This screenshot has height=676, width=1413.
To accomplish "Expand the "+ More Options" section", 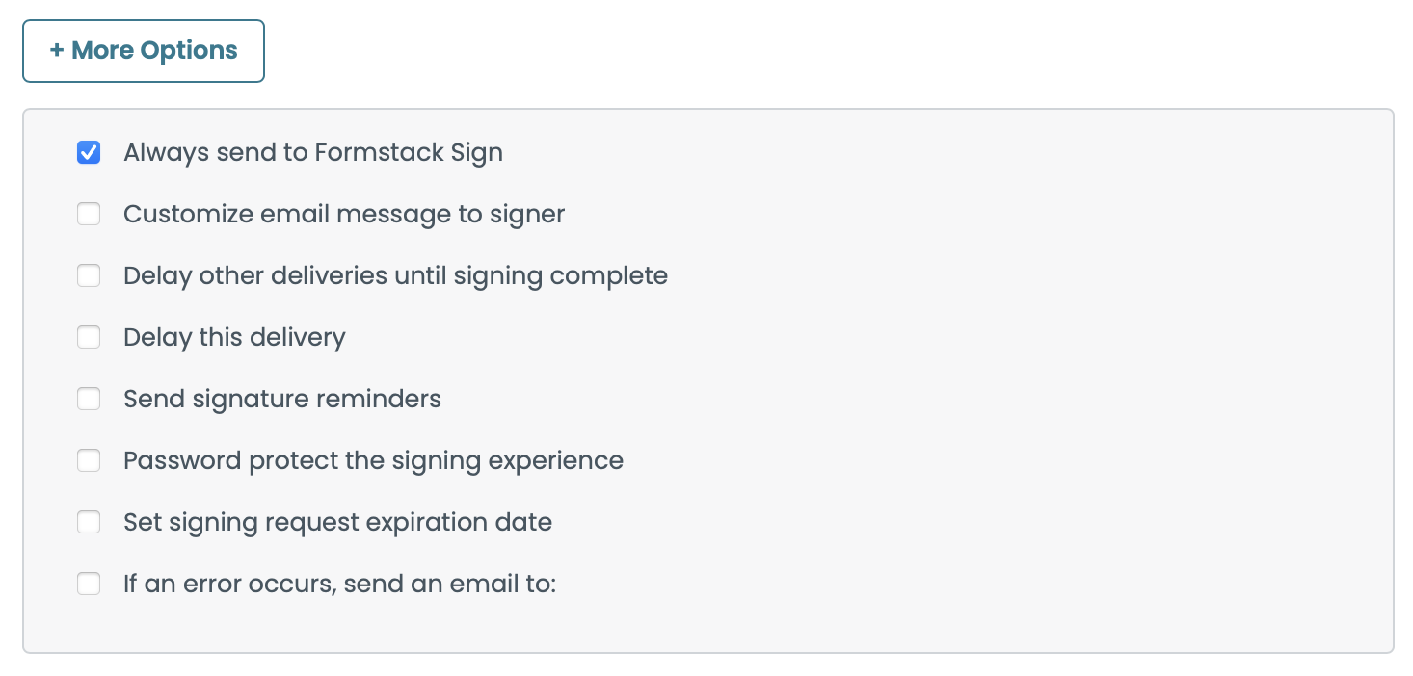I will tap(143, 50).
